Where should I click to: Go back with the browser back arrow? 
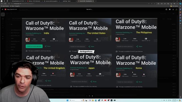tap(2, 4)
